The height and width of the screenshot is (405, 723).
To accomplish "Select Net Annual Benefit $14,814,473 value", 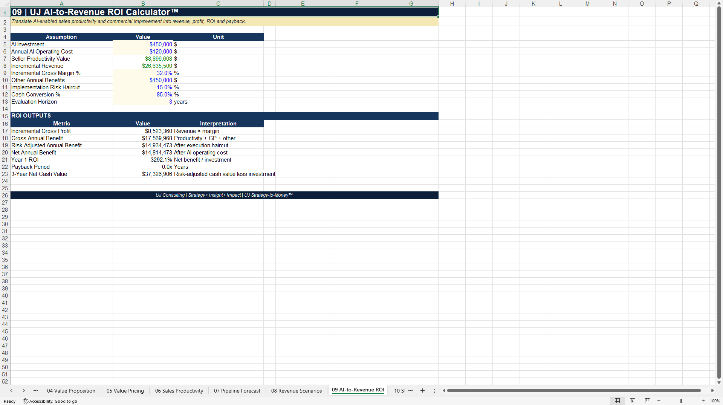I will pos(143,153).
